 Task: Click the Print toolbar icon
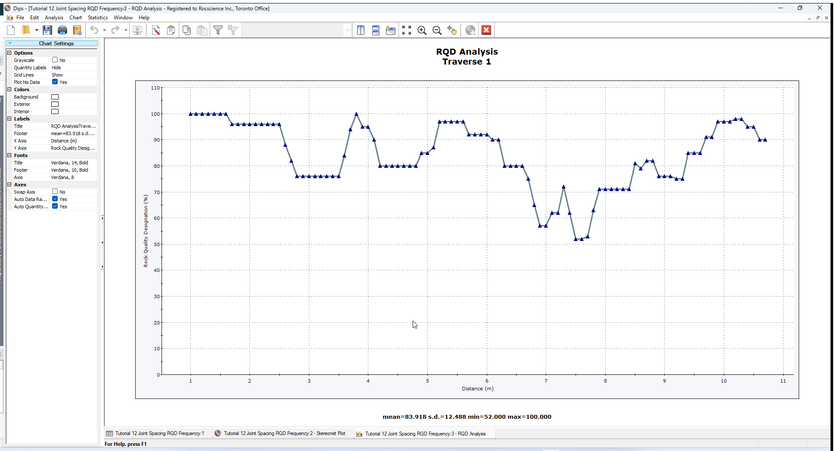pyautogui.click(x=62, y=30)
